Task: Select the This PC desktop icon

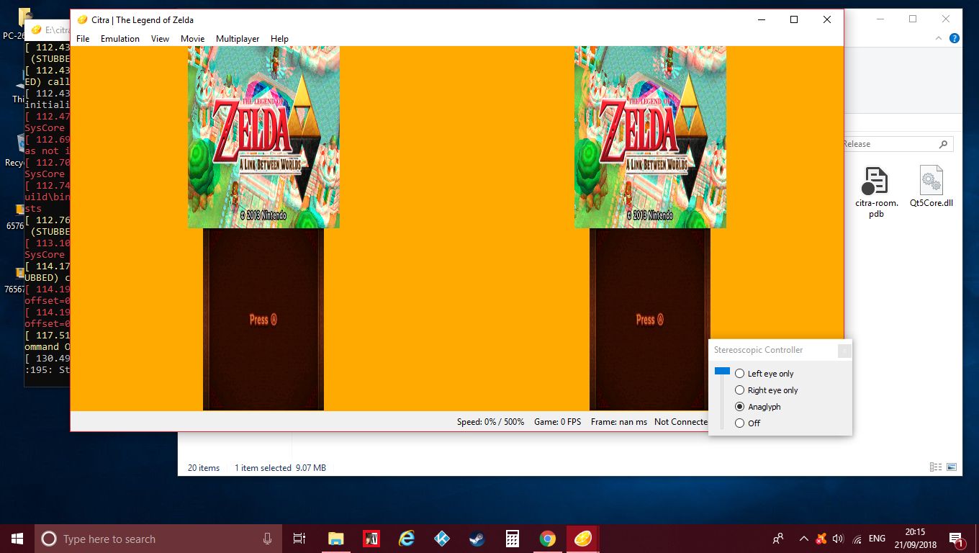Action: pos(19,86)
